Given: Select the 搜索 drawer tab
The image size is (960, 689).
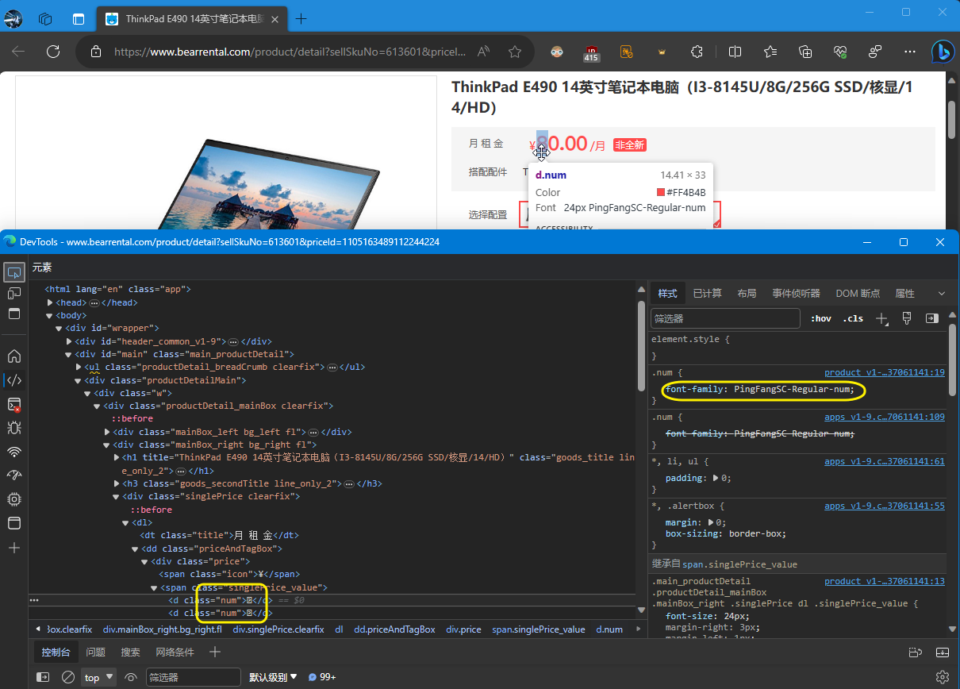Looking at the screenshot, I should (131, 652).
